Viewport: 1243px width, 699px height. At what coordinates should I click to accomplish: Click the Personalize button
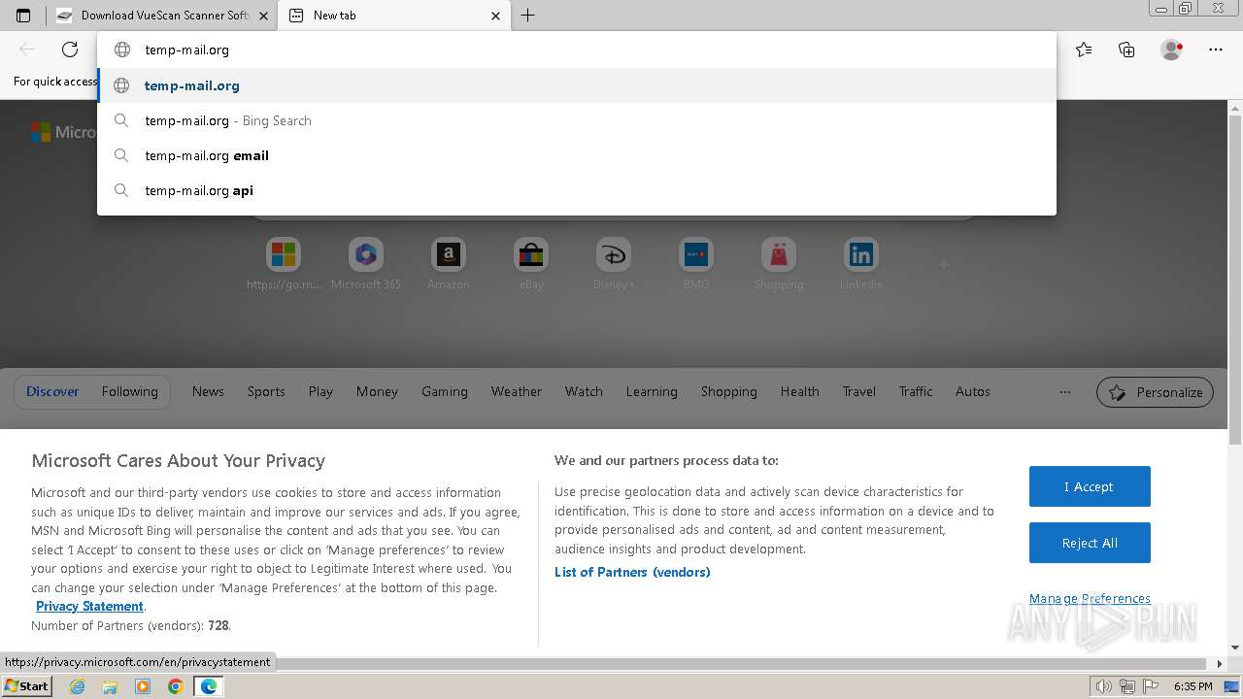coord(1155,392)
